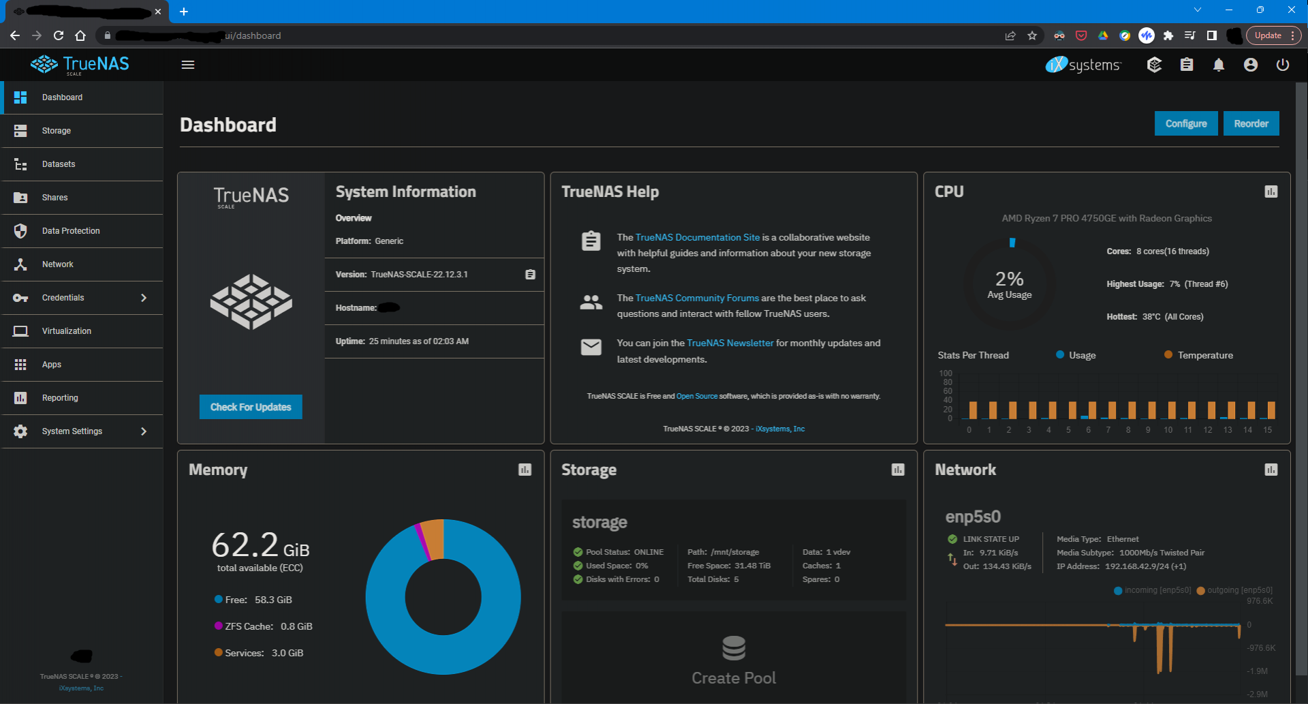Image resolution: width=1308 pixels, height=704 pixels.
Task: Click the power button icon
Action: 1283,65
